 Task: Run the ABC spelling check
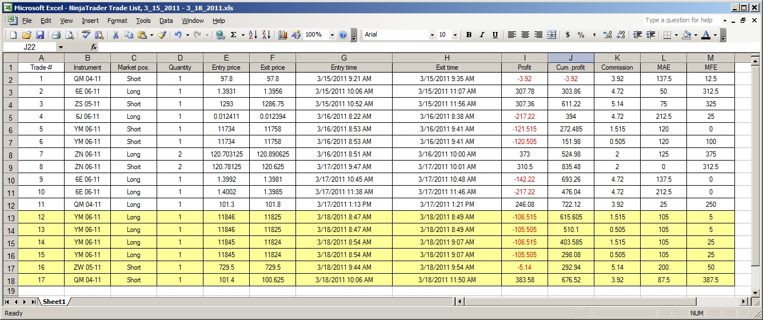(86, 35)
